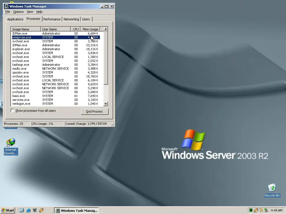Select svchost.exe row using 1,300 K

[x=55, y=57]
